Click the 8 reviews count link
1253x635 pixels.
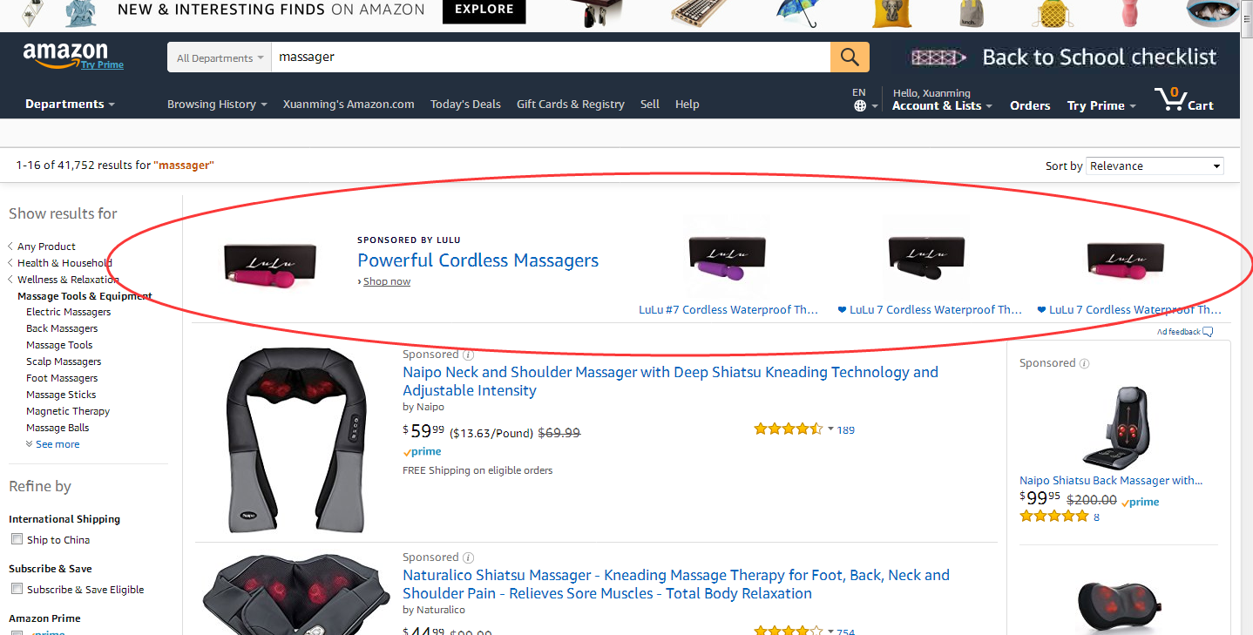(1096, 517)
